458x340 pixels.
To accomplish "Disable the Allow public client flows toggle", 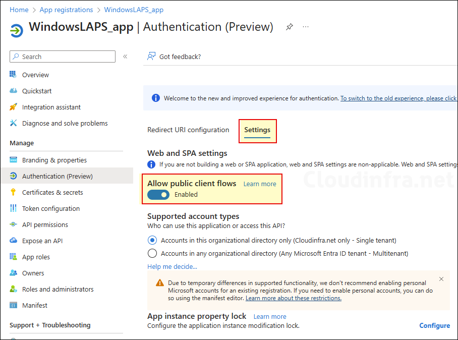I will [x=158, y=195].
